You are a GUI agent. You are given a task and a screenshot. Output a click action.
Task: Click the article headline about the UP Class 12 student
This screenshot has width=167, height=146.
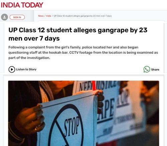78,34
